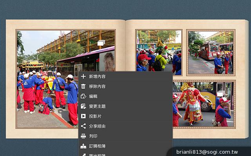251x156 pixels.
Task: Choose 訂購相簿 from the context menu
Action: click(97, 146)
